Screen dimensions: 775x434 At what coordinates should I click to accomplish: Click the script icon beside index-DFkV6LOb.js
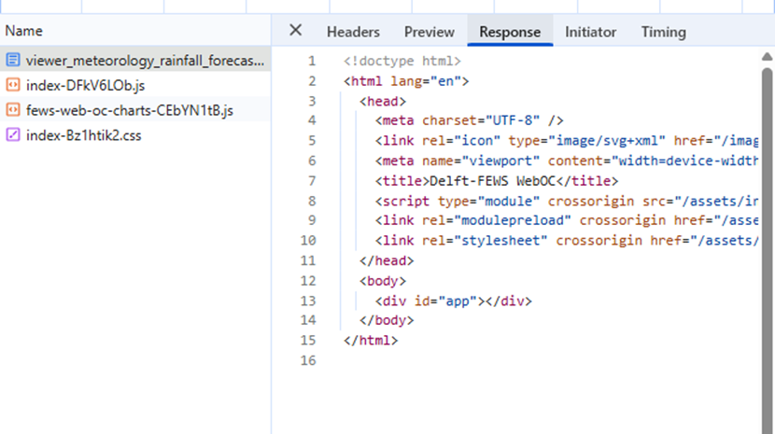(13, 86)
